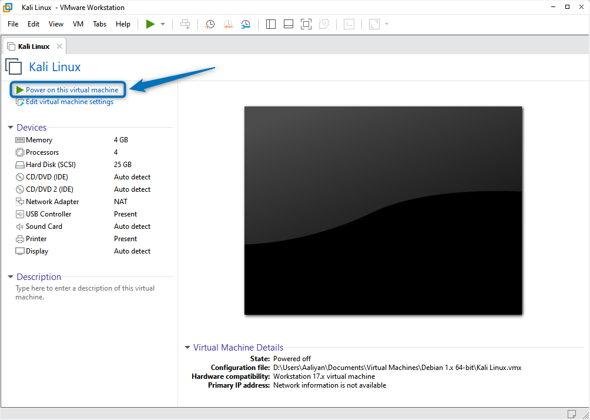The image size is (590, 420).
Task: Take a snapshot of the virtual machine
Action: point(210,24)
